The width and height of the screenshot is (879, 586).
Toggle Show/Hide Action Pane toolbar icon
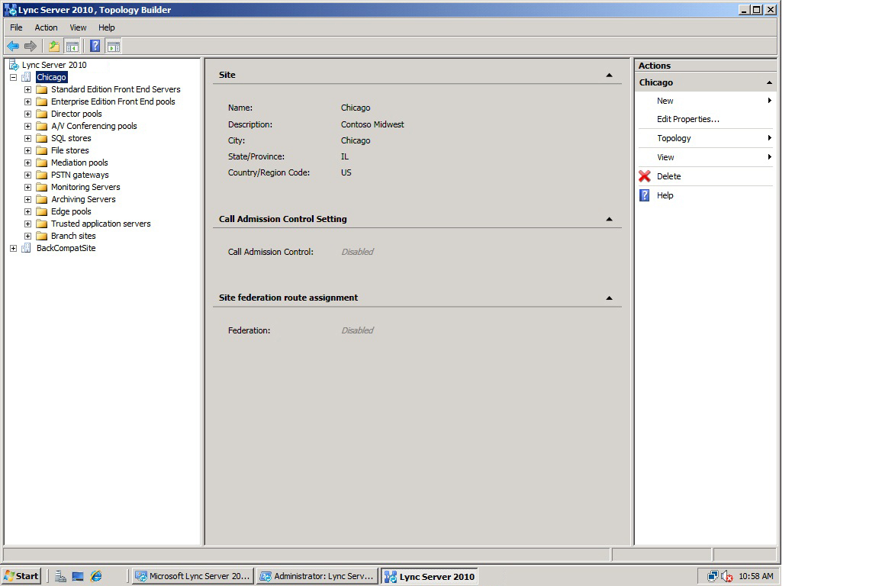click(113, 46)
